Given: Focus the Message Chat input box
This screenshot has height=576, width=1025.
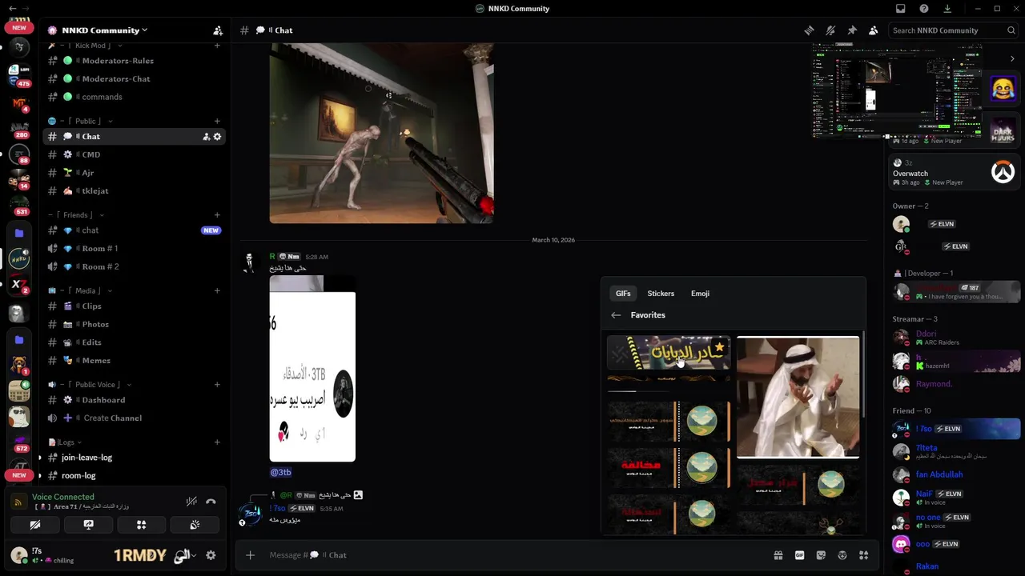Looking at the screenshot, I should (x=512, y=555).
